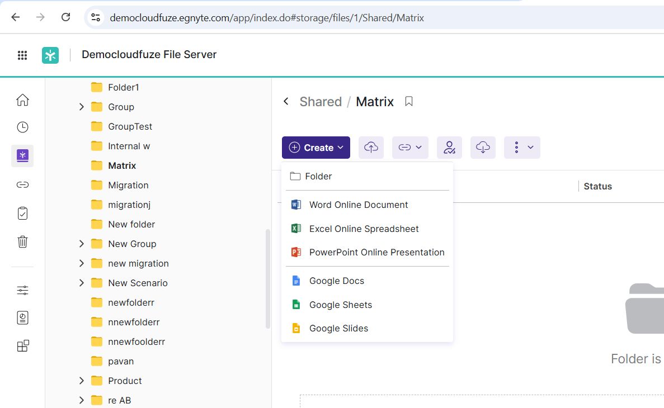This screenshot has width=664, height=408.
Task: Open the More options three-dots dropdown
Action: (x=522, y=148)
